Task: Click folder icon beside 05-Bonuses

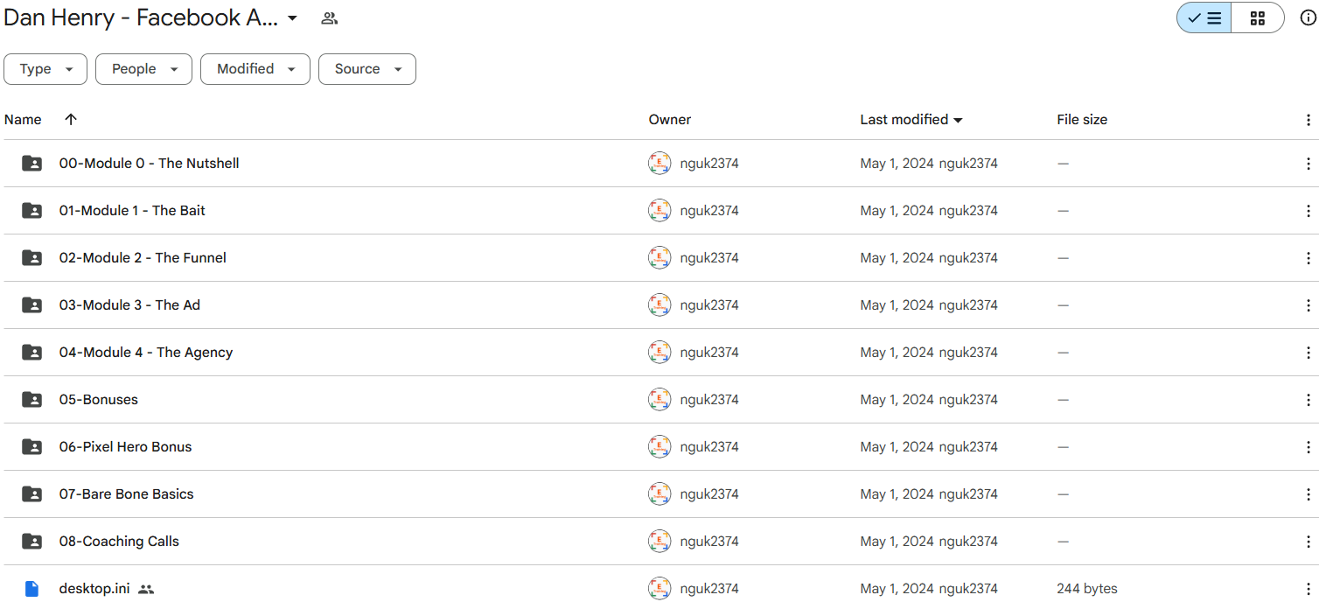Action: point(31,400)
